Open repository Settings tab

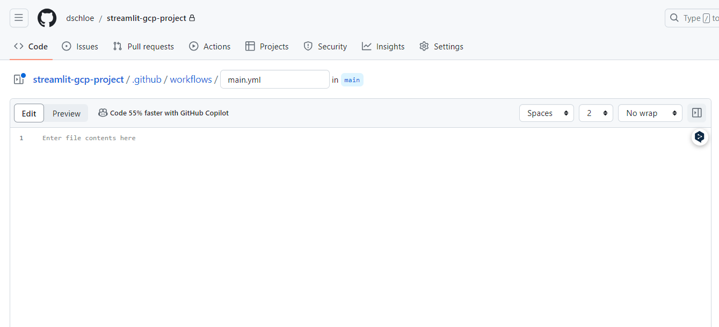[x=441, y=46]
